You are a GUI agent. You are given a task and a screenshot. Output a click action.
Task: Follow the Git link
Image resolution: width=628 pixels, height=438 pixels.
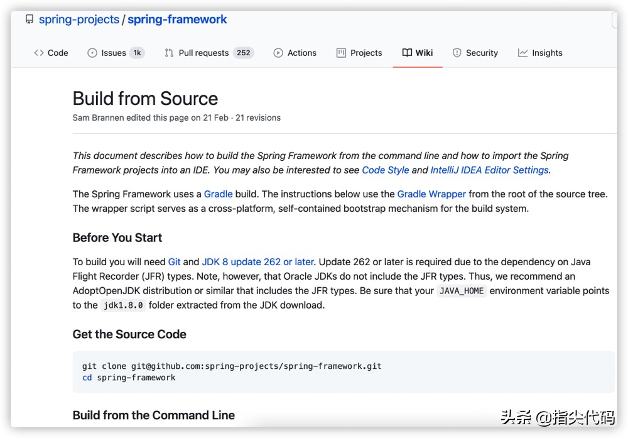click(x=174, y=261)
